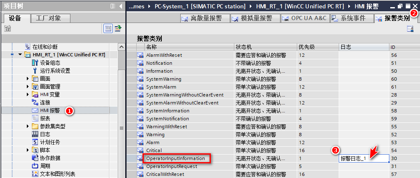Screen dimensions: 420x178
Task: Expand the 脚本 tree node
Action: [x=28, y=150]
